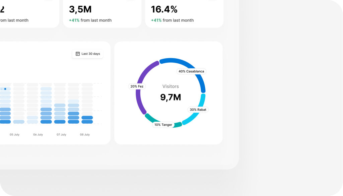Viewport: 343px width, 196px height.
Task: Open the Last 30 days date filter
Action: [x=88, y=54]
